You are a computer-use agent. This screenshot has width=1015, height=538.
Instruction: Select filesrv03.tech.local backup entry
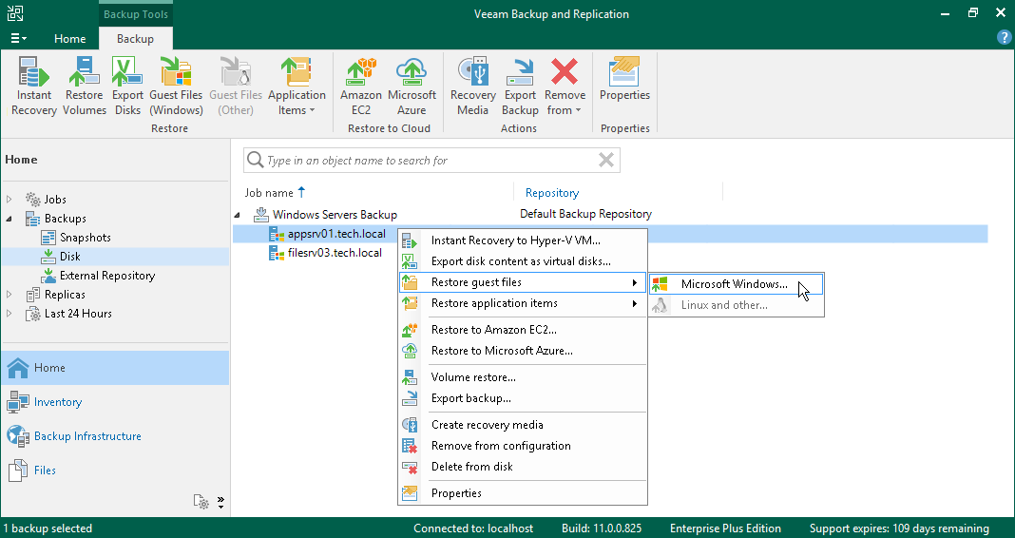[x=335, y=253]
